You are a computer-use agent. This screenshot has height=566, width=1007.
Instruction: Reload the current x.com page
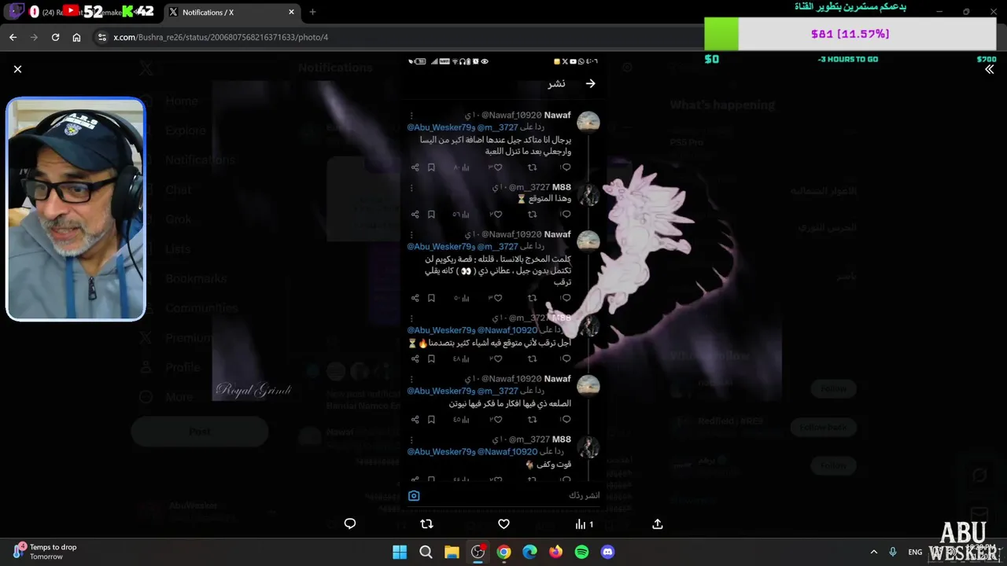pyautogui.click(x=55, y=37)
